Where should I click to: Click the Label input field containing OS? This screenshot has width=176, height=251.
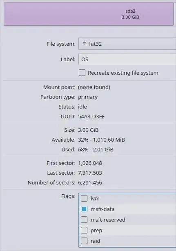[127, 59]
